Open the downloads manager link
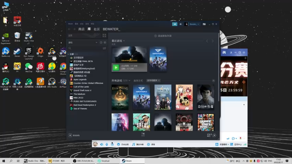The width and height of the screenshot is (292, 164). point(143,134)
